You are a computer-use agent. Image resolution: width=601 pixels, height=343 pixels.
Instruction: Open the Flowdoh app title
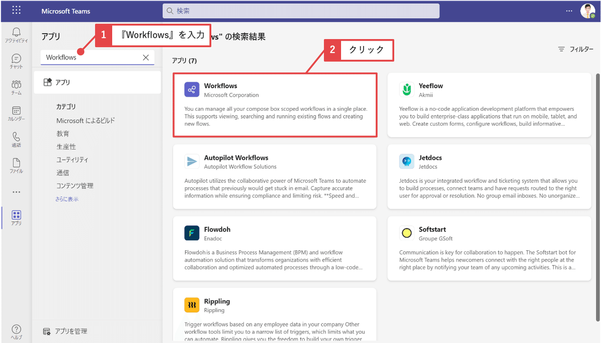(x=217, y=229)
